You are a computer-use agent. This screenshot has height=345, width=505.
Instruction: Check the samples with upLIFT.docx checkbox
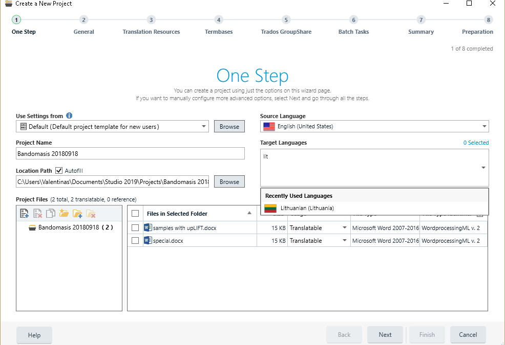(135, 227)
